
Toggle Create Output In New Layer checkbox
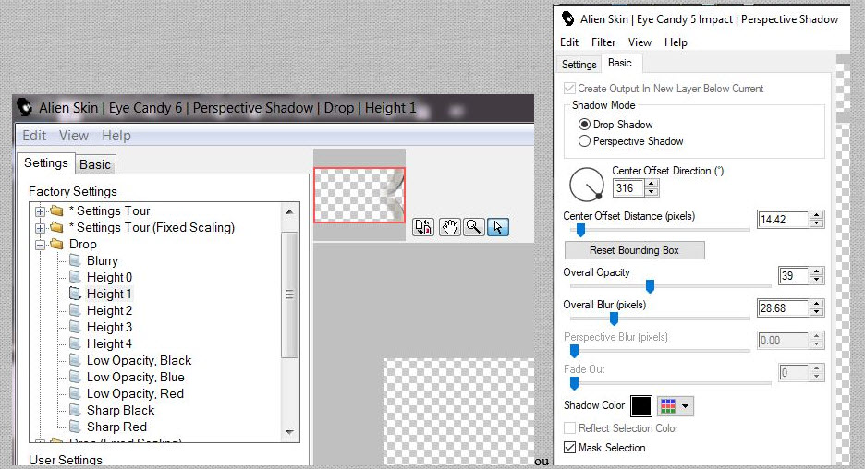569,89
